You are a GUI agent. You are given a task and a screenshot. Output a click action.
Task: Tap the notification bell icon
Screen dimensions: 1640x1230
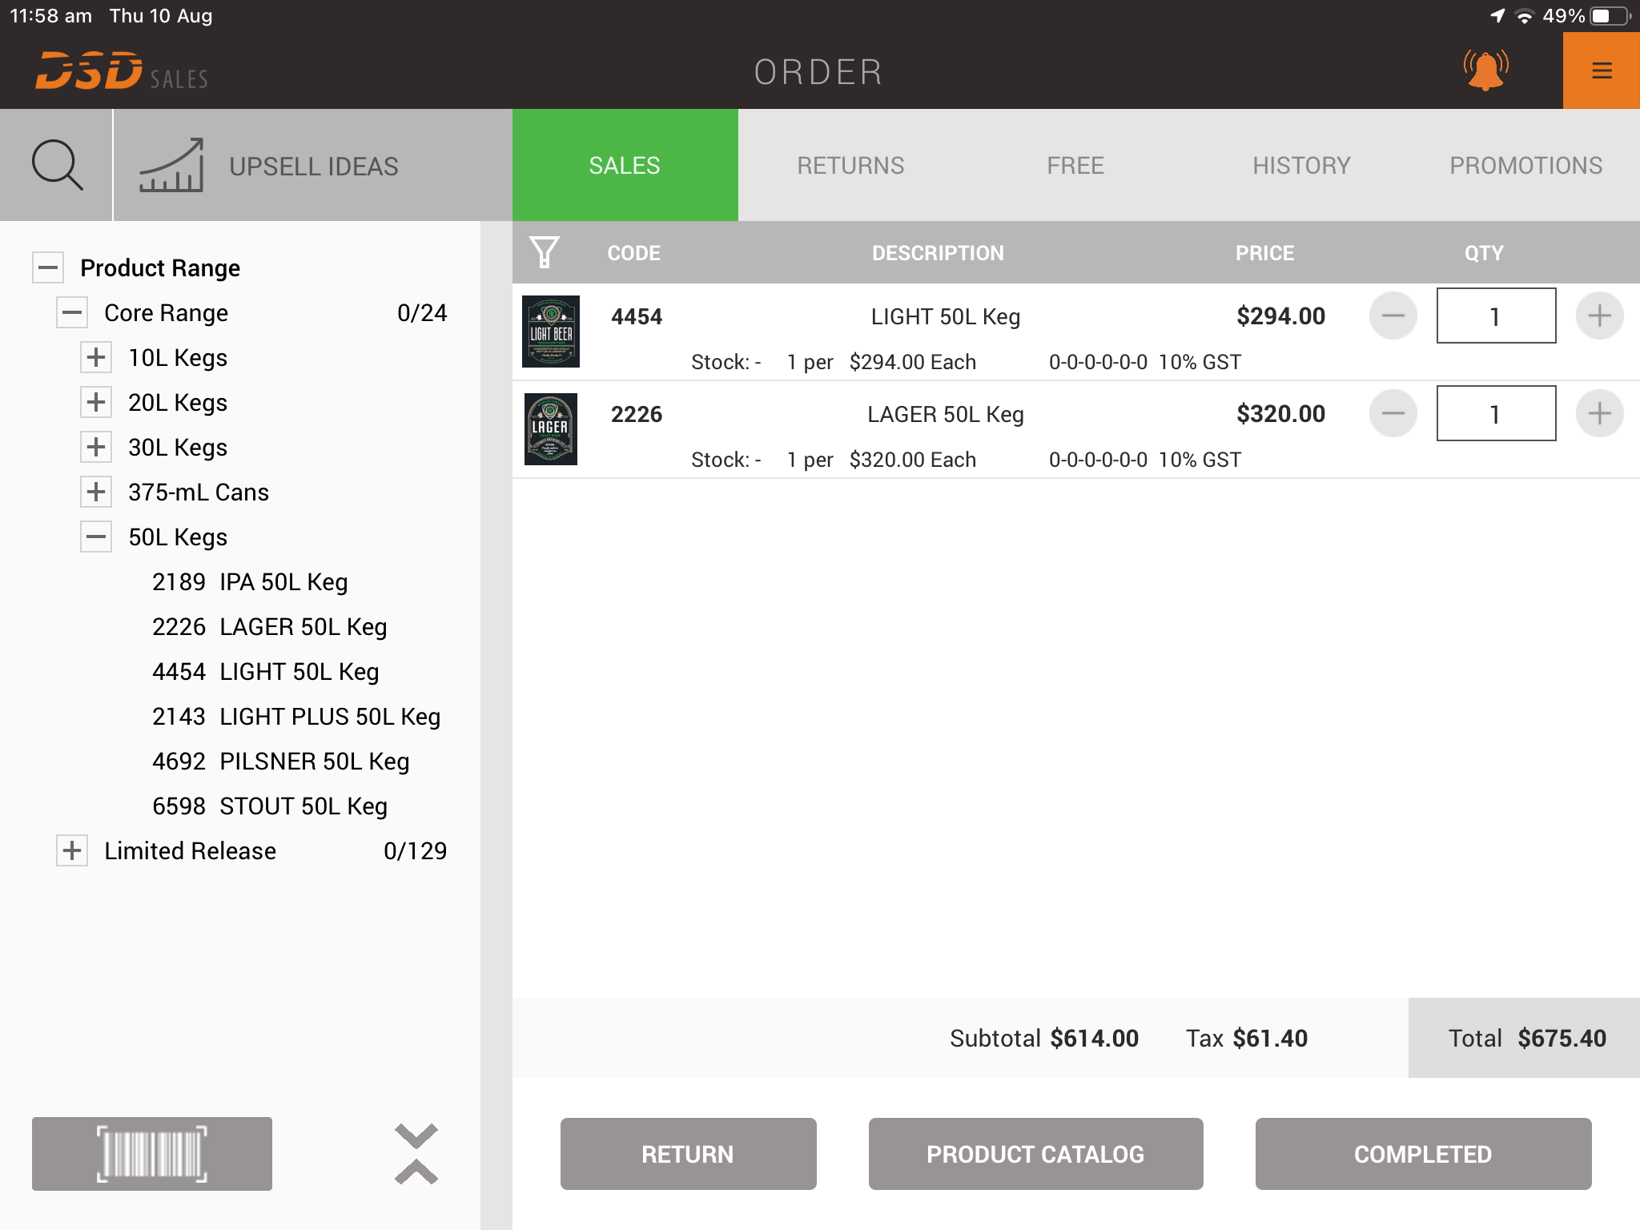pyautogui.click(x=1485, y=70)
